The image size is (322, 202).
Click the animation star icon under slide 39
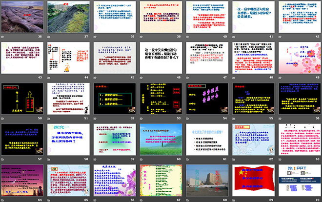pyautogui.click(x=141, y=37)
